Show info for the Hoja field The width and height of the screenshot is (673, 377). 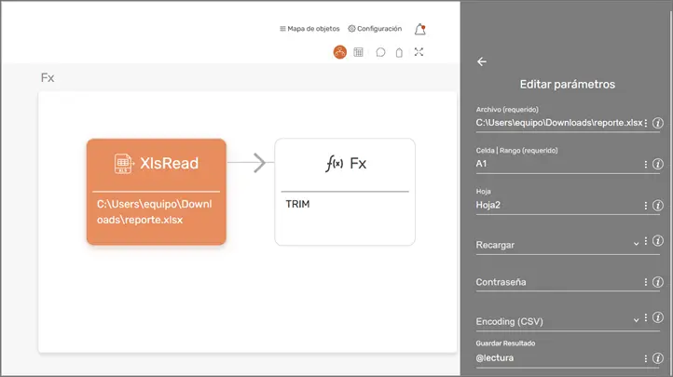pos(658,205)
